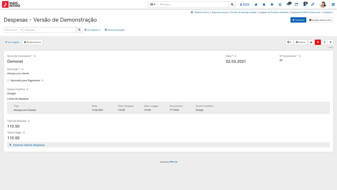Open the Procurar por dropdown
The image size is (337, 190).
(13, 30)
